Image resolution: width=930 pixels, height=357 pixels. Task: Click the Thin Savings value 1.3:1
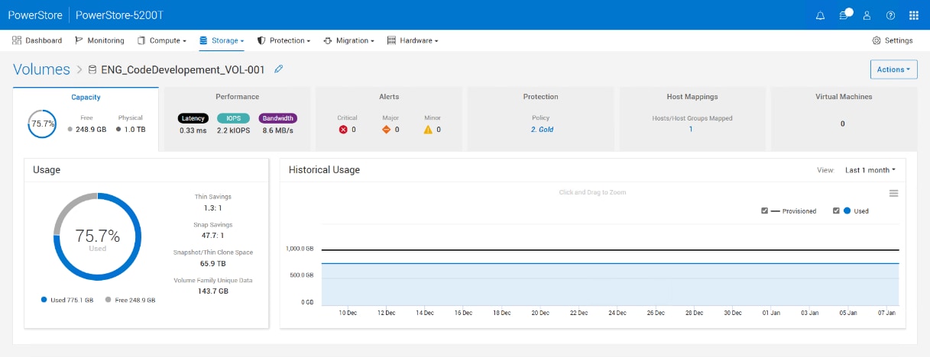[213, 207]
